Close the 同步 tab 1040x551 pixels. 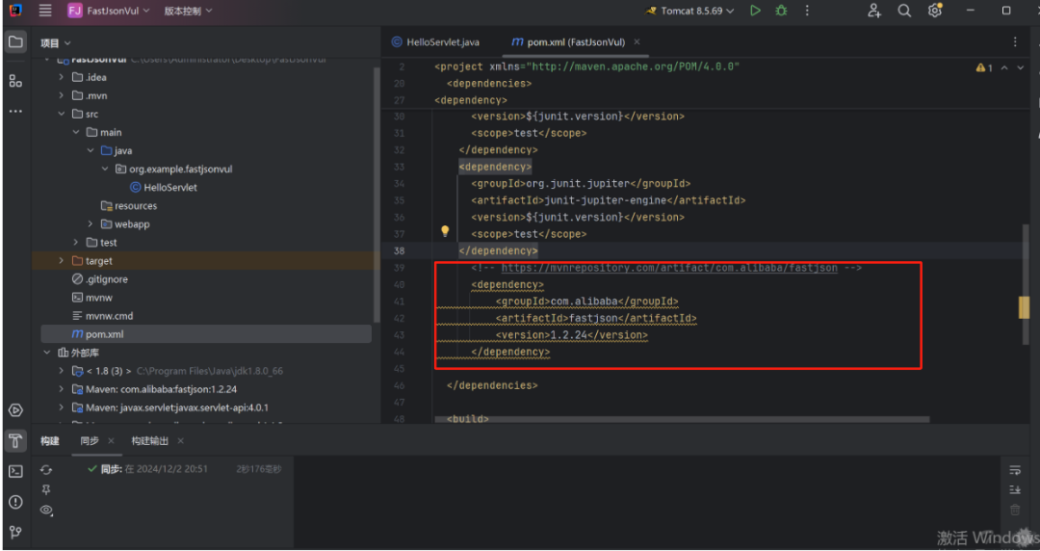tap(111, 441)
